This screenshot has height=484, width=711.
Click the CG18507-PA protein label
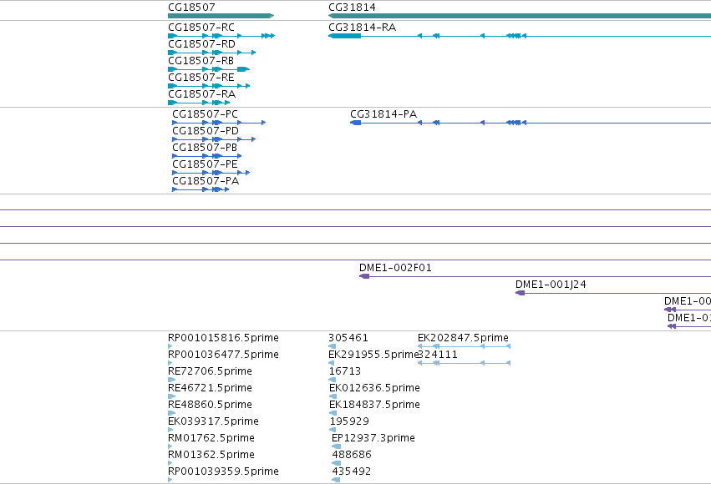click(x=206, y=181)
